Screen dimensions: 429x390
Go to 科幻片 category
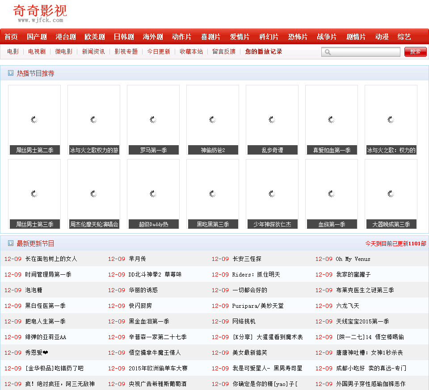click(x=269, y=37)
